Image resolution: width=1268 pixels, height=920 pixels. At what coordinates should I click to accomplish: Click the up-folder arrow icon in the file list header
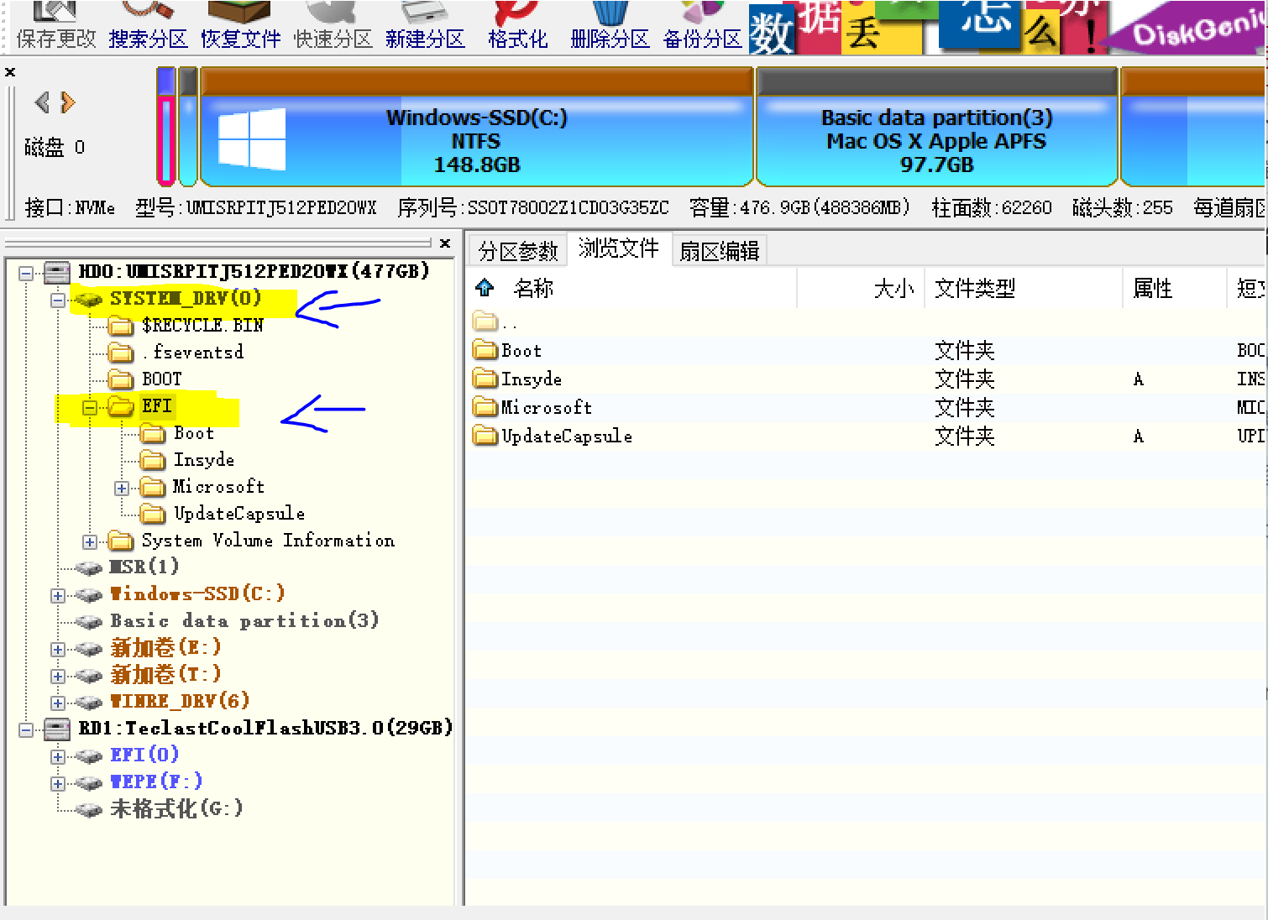click(485, 288)
